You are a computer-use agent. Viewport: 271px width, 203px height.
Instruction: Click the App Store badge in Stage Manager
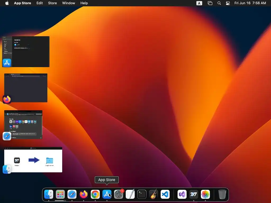coord(7,63)
